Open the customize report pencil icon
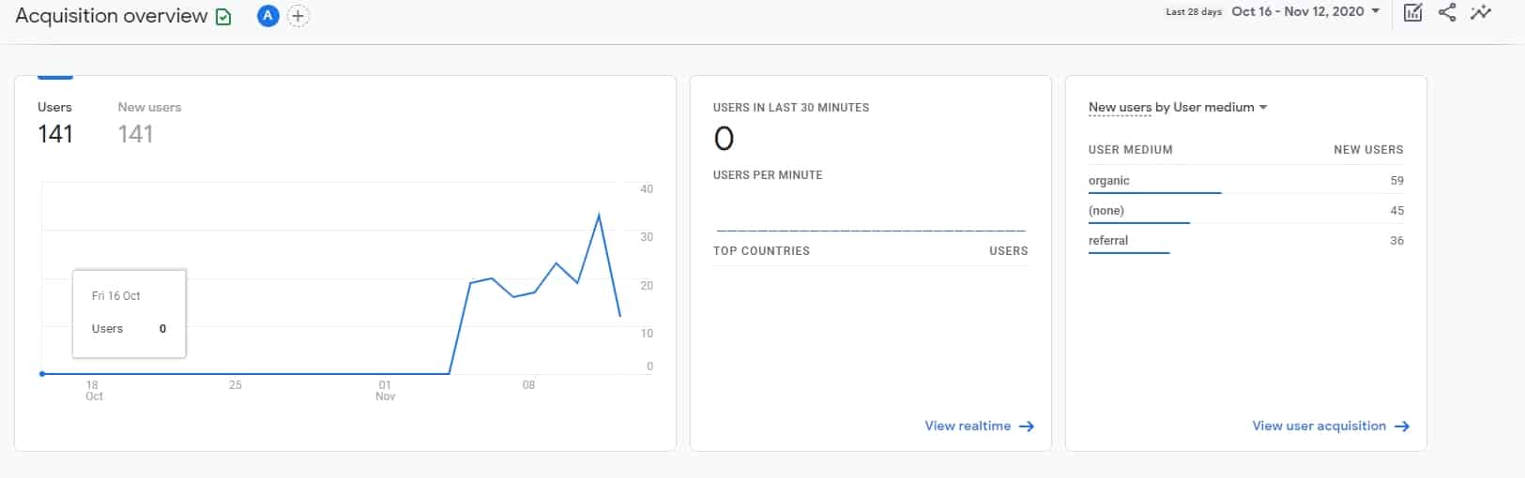Screen dimensions: 1525x478 coord(1412,12)
